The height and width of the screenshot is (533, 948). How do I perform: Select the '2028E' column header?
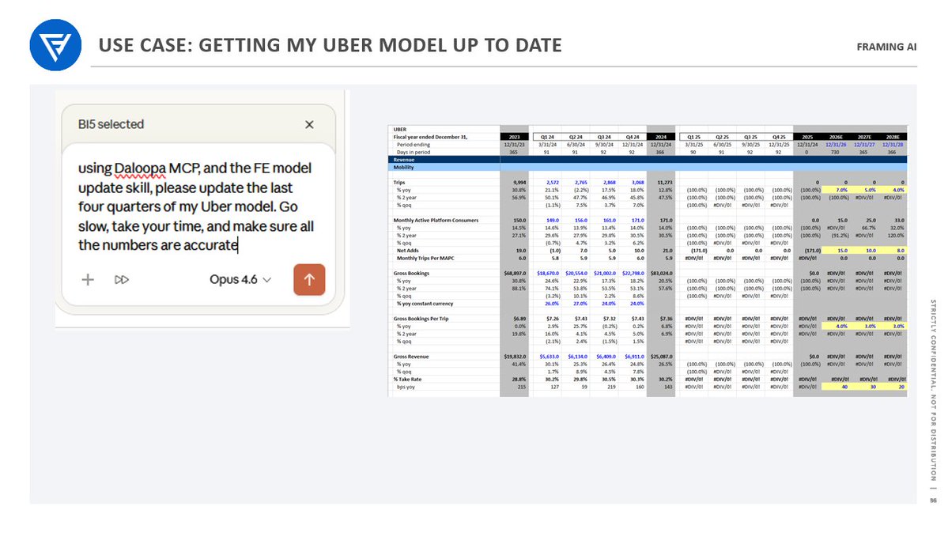point(893,137)
